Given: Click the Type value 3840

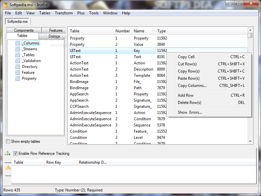Looking at the screenshot, I should [161, 44].
